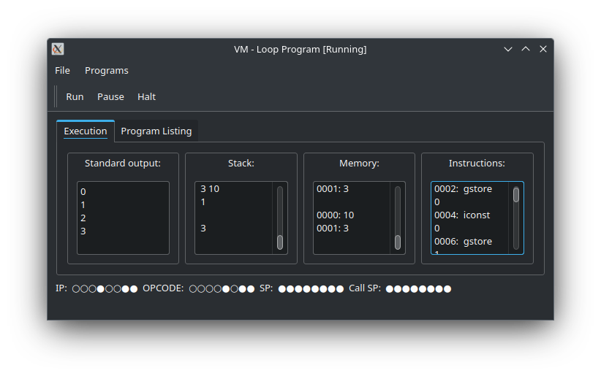Click the X11 application icon in title bar
The image size is (601, 376).
(x=58, y=49)
